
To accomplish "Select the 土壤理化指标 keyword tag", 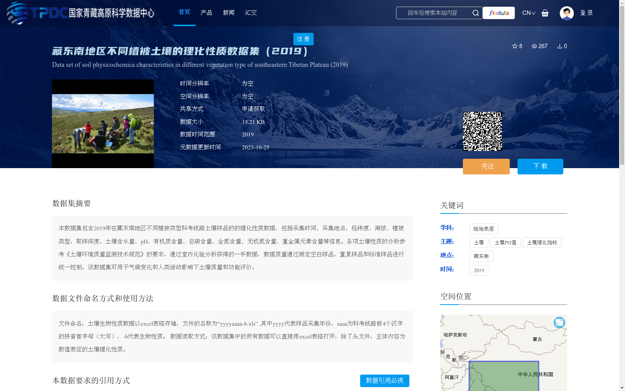I will pos(542,243).
